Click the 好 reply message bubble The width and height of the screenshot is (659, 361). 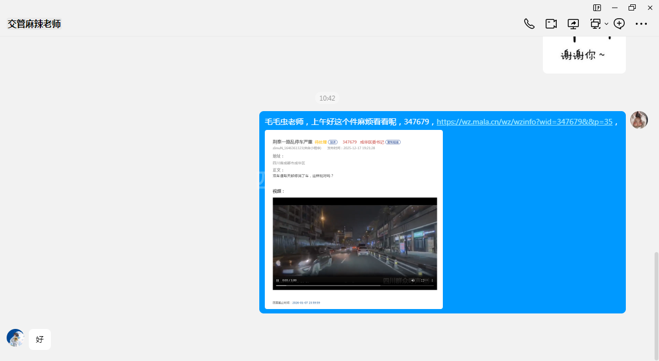pos(40,339)
